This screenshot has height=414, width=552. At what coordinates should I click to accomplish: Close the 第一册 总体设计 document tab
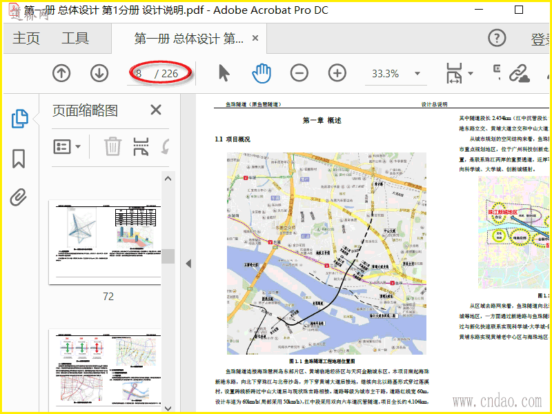(x=255, y=38)
